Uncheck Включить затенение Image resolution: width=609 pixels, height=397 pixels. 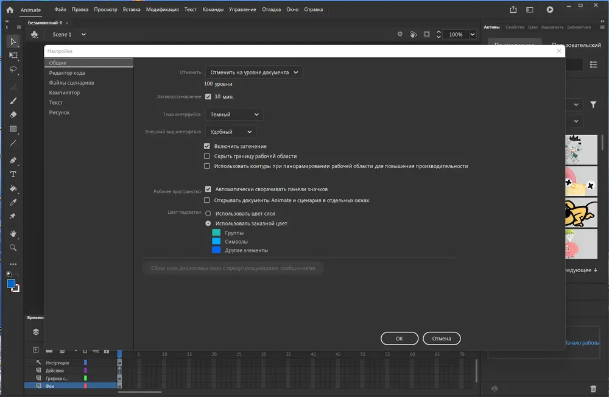pos(207,146)
